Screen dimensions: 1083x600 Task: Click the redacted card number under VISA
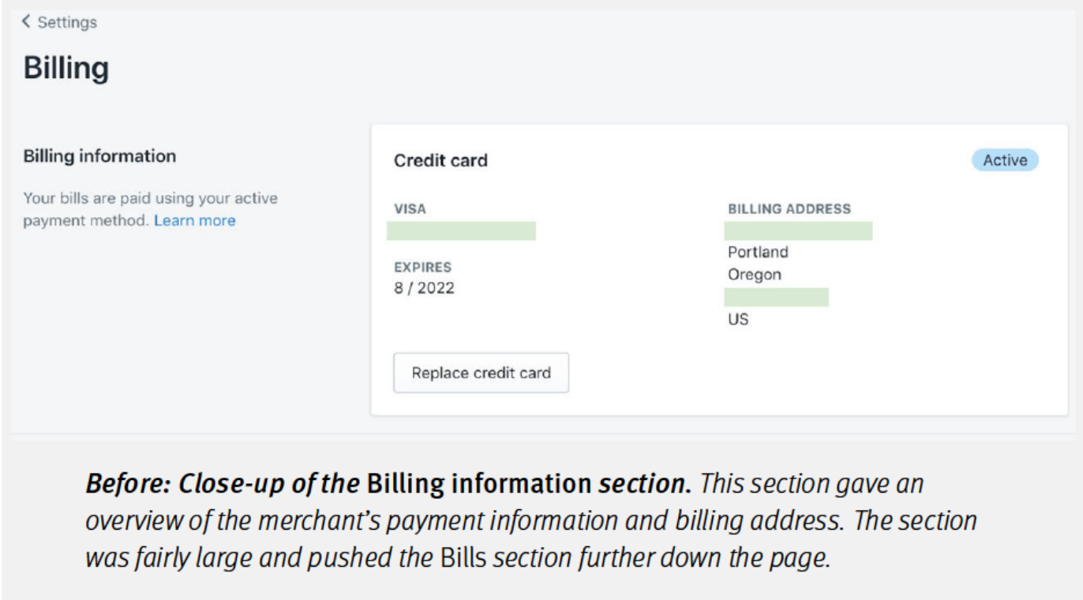(x=461, y=231)
